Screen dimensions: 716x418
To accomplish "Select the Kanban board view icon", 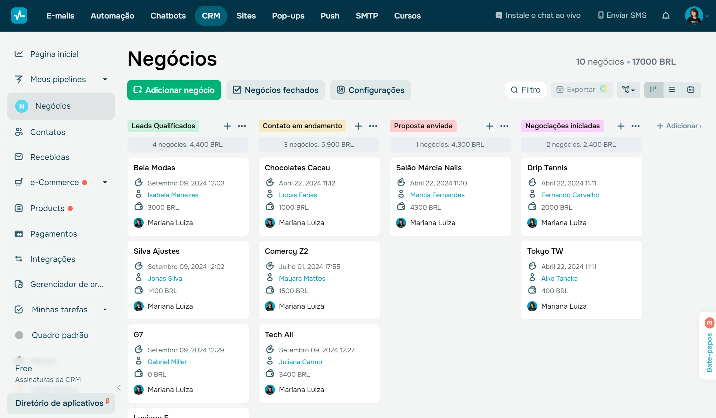I will pos(654,90).
